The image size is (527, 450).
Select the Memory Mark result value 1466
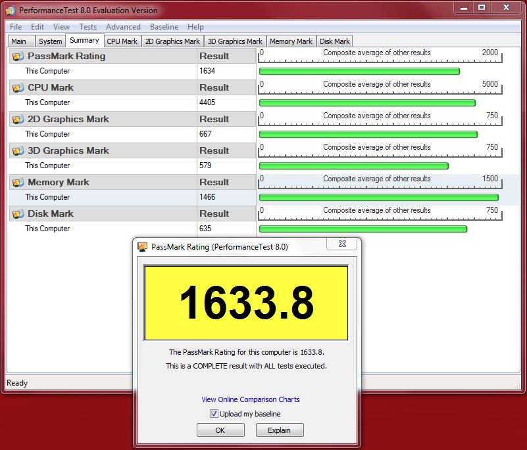tap(207, 197)
